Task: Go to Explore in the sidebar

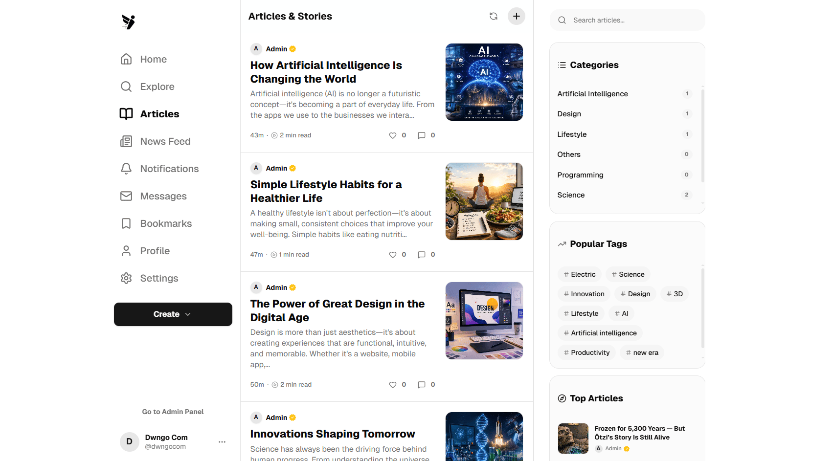Action: (x=148, y=87)
